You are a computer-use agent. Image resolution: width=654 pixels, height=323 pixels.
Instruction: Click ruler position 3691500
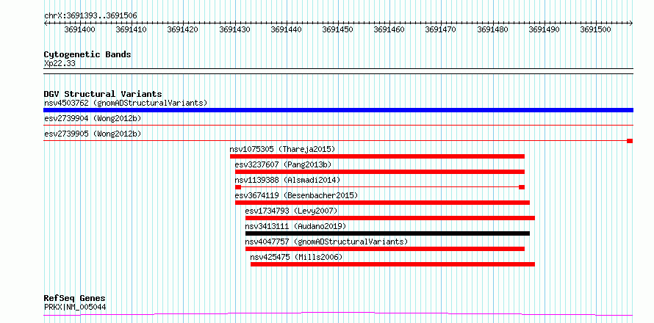(596, 29)
